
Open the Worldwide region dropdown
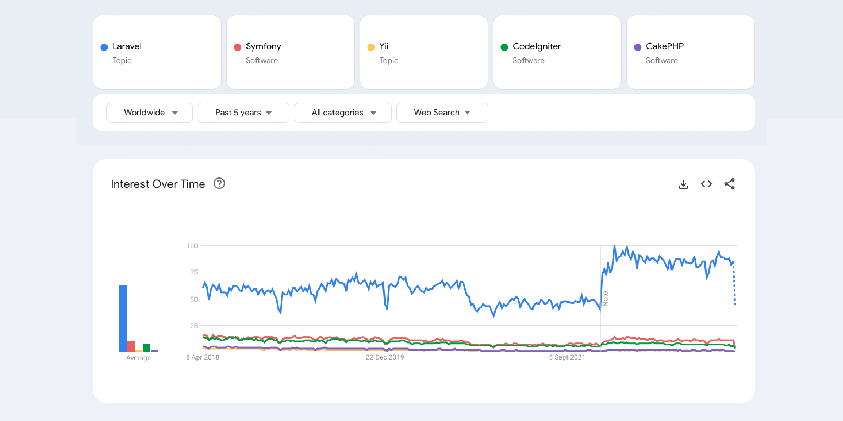[x=149, y=113]
